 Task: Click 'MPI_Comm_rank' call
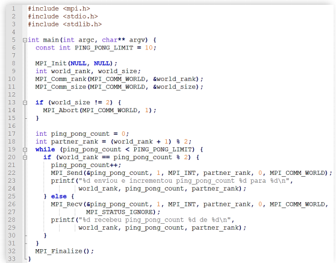[x=61, y=79]
